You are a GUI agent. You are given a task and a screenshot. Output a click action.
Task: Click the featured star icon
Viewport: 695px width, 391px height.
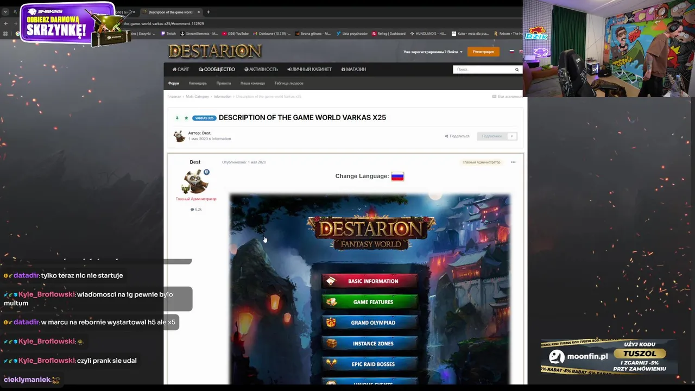point(186,118)
